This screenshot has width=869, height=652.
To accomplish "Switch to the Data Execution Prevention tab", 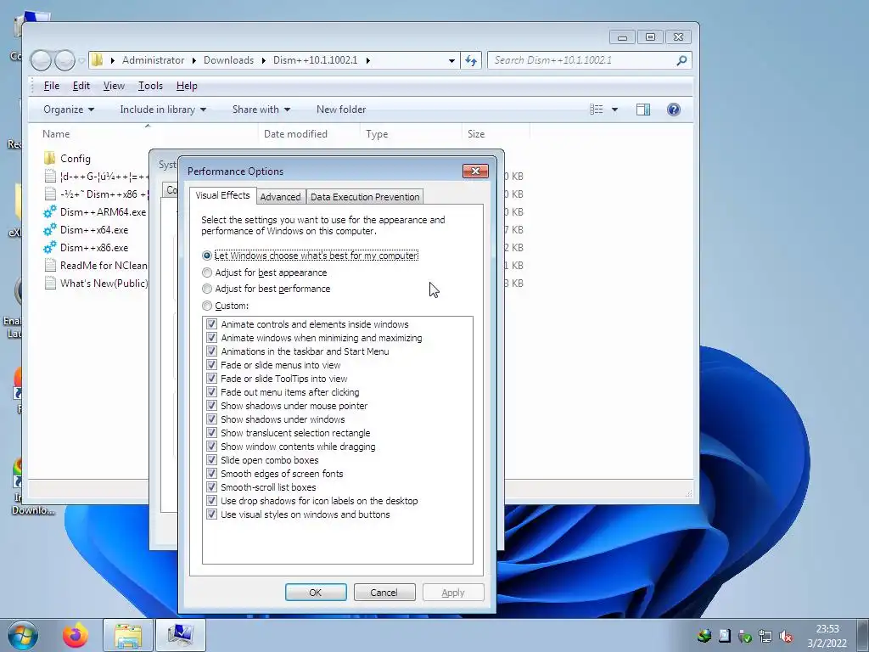I will point(365,197).
